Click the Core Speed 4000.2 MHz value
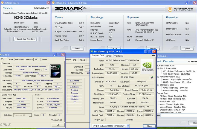Screen dimensions: 197x129 21,98
